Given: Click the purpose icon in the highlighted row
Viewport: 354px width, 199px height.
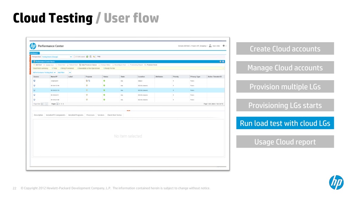Looking at the screenshot, I should click(87, 90).
